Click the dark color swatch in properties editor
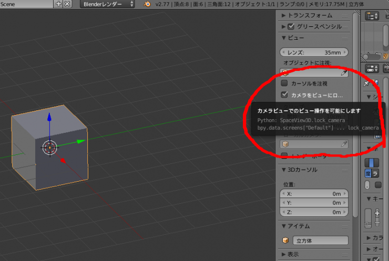Viewport: 389px width, 261px height. click(378, 185)
